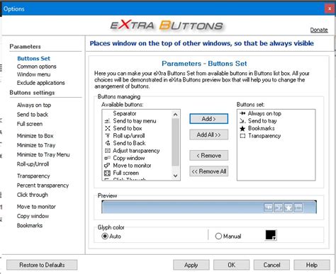Click the Copy window icon in Available buttons
Viewport: 336px width, 274px height.
coord(108,158)
